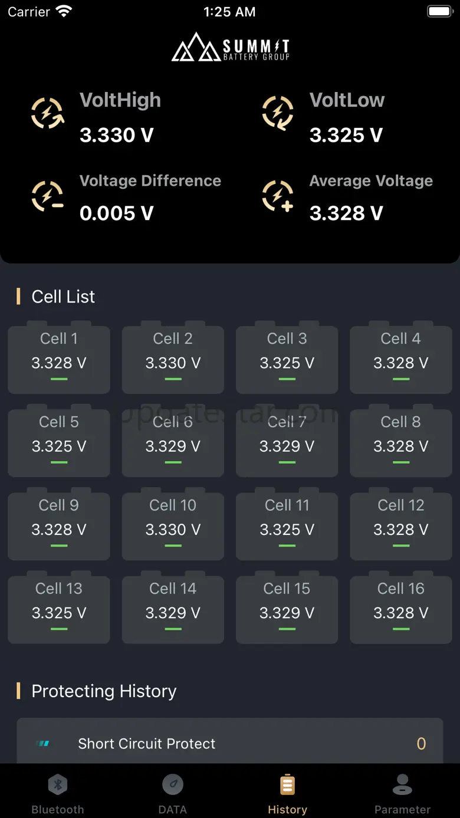Tap the Cell List section header
This screenshot has height=818, width=460.
pos(63,297)
